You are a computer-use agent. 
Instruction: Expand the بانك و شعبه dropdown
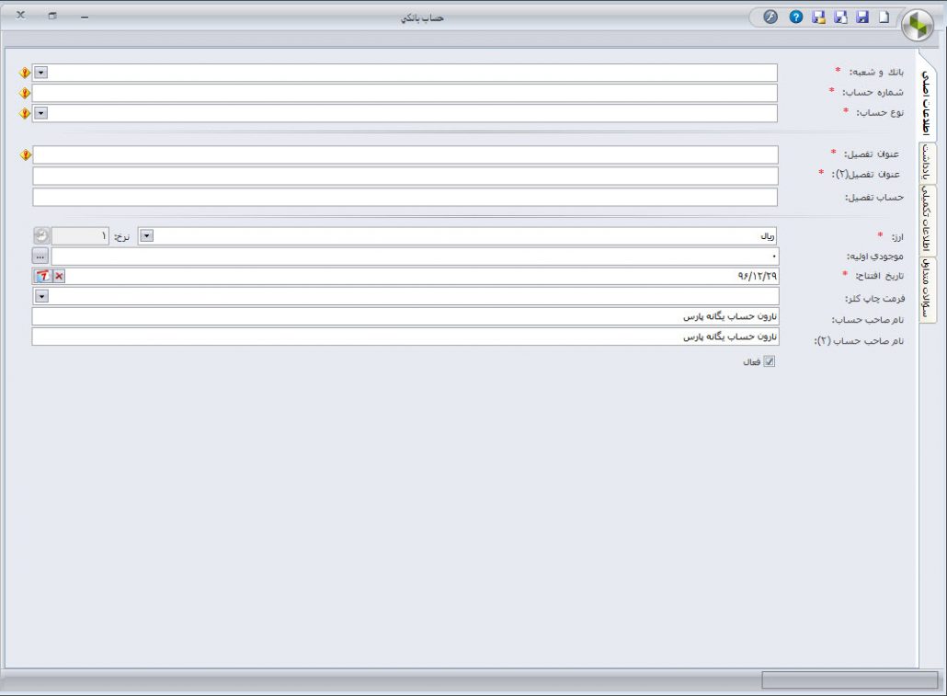pos(40,73)
